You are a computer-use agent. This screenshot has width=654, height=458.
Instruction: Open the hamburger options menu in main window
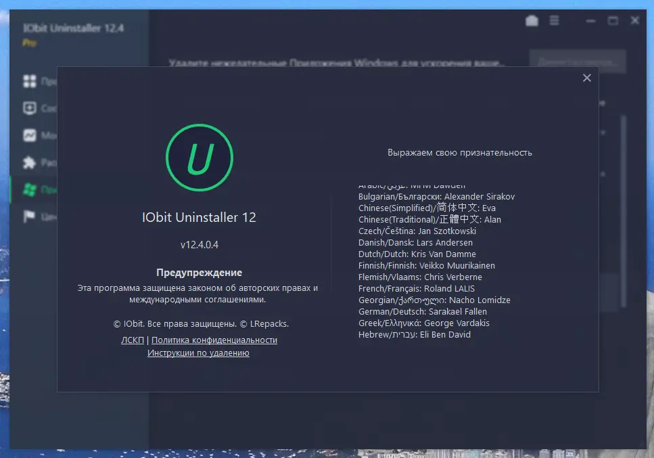click(x=554, y=20)
